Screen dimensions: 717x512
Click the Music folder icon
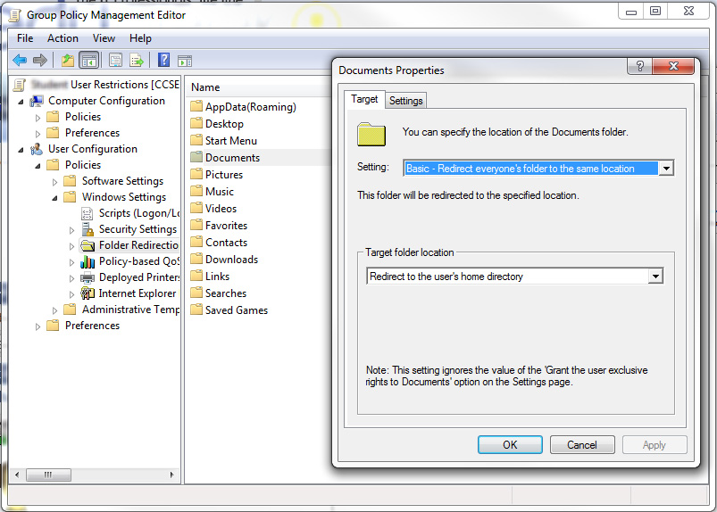pyautogui.click(x=196, y=191)
